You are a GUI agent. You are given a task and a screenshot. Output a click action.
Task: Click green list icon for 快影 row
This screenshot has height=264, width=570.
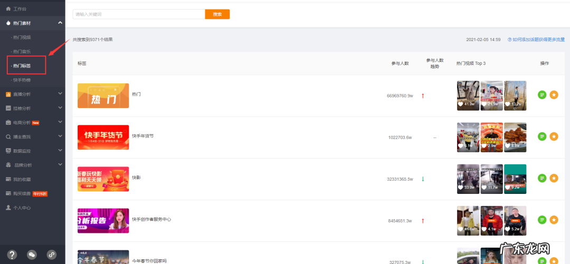pos(542,178)
